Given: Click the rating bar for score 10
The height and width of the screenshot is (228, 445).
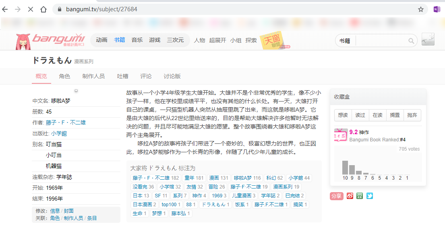Looking at the screenshot, I should pos(345,168).
